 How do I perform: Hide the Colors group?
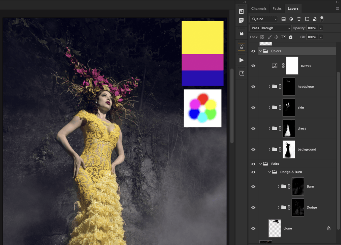pos(253,51)
